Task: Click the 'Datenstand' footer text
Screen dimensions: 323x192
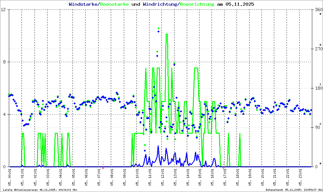Action: point(294,190)
